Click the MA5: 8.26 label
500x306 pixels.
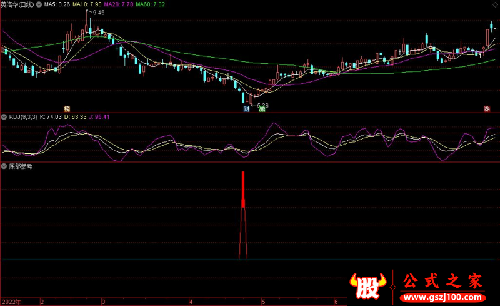(57, 4)
